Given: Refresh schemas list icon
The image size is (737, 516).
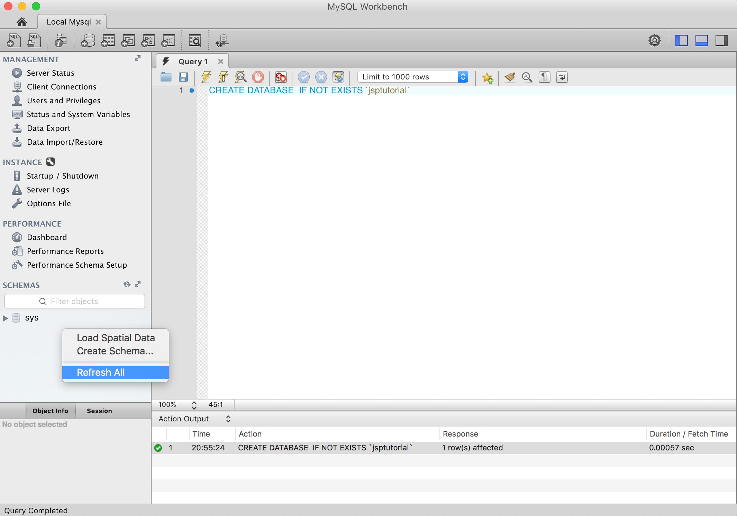Looking at the screenshot, I should click(127, 284).
